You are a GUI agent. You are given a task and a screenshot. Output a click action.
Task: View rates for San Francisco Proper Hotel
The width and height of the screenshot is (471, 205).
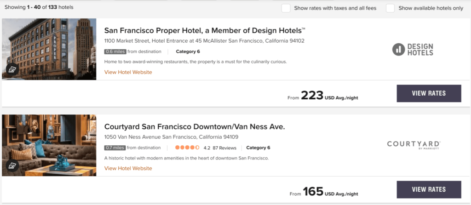[429, 93]
